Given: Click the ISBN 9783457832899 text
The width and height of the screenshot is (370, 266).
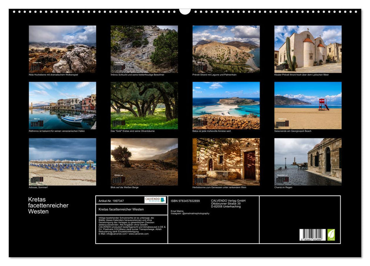Looking at the screenshot, I should (x=185, y=201).
